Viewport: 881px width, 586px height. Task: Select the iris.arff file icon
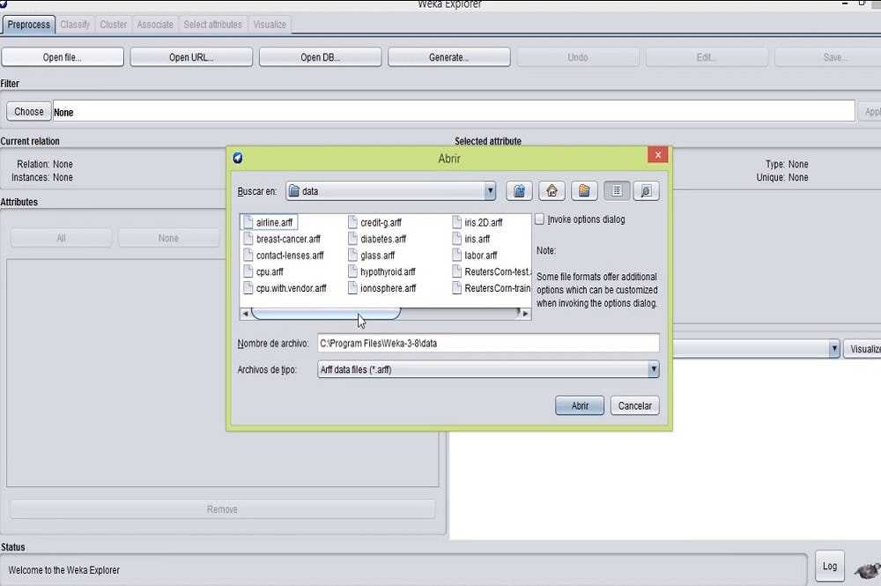coord(456,239)
